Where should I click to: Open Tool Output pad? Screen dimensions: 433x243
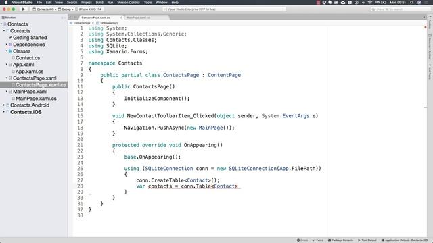pos(367,240)
